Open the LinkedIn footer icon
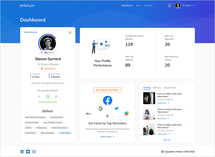The height and width of the screenshot is (157, 215). click(x=22, y=152)
